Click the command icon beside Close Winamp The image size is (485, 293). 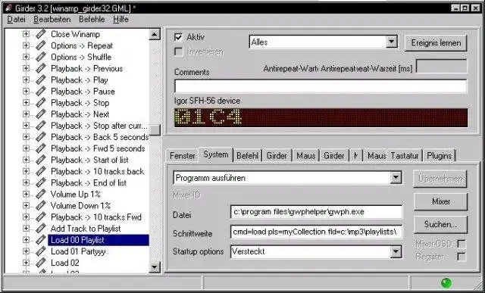(41, 34)
